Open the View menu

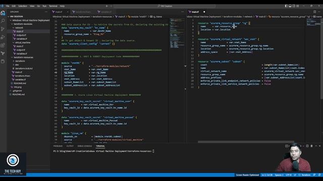click(32, 6)
